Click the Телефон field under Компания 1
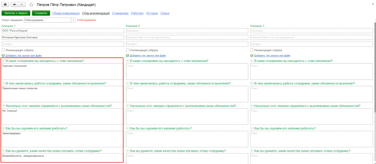Viewport: 376px width, 164px height. click(x=63, y=44)
